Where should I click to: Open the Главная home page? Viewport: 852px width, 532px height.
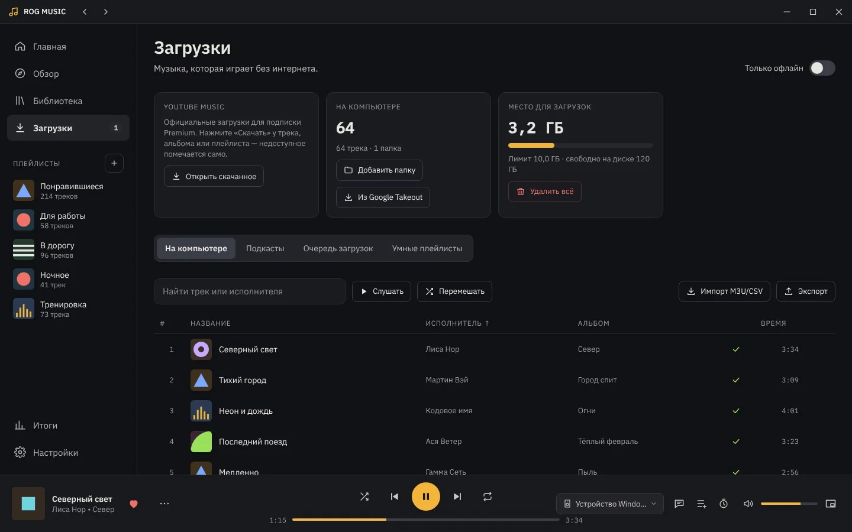68,47
